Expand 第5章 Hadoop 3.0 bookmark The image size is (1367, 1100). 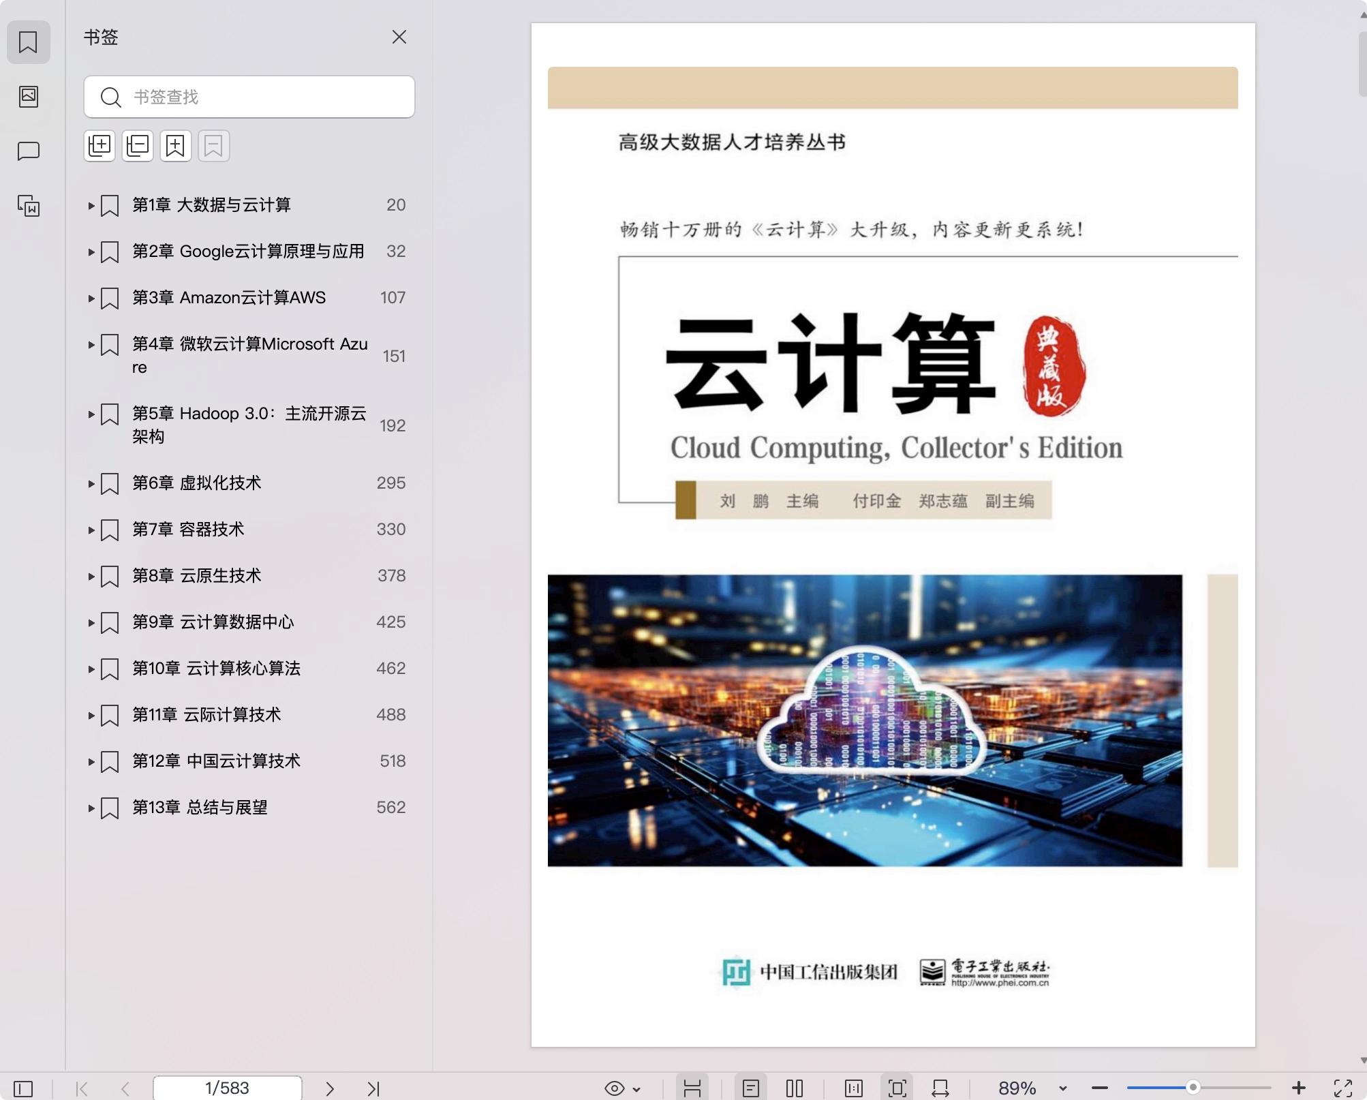pos(91,414)
